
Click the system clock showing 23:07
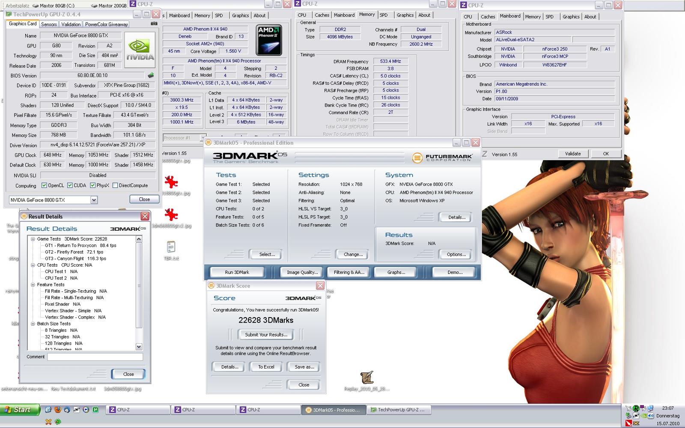(667, 408)
